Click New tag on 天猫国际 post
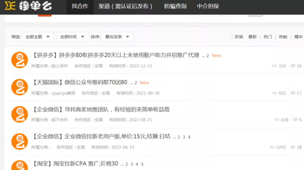304x170 pixels. (x=144, y=83)
